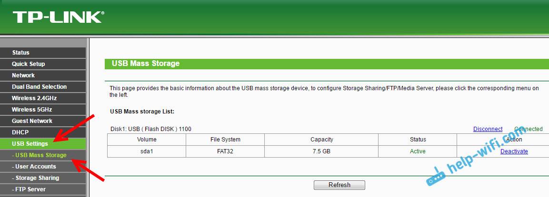Click the Capacity column header

click(321, 140)
